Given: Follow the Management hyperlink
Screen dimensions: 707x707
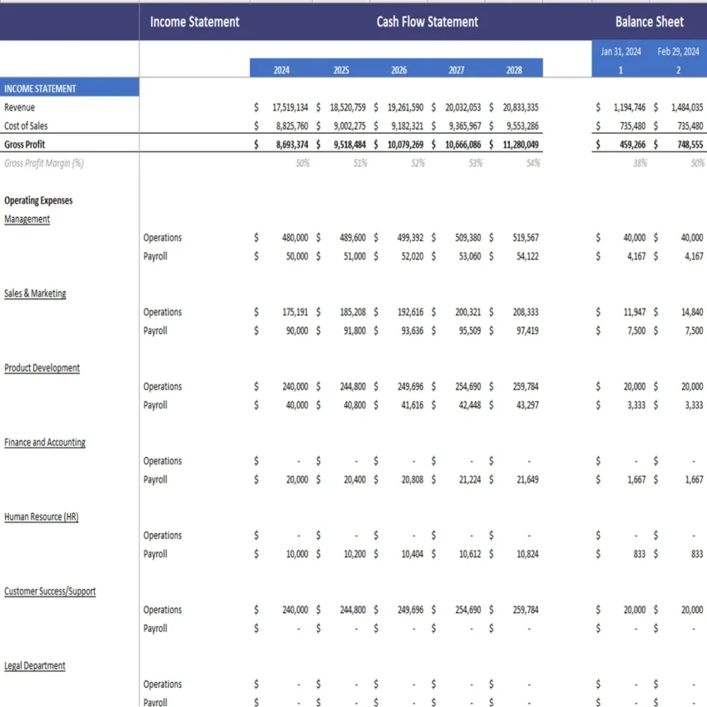Looking at the screenshot, I should click(27, 219).
